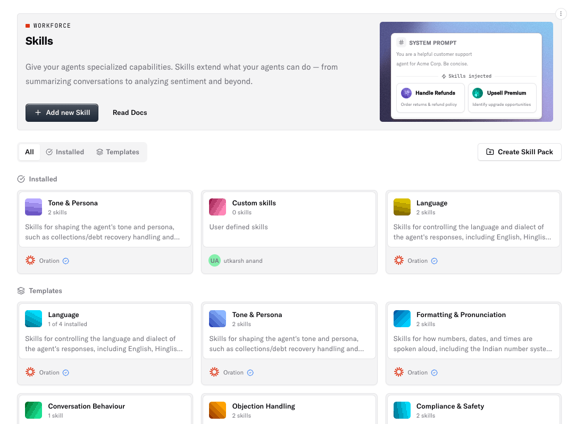This screenshot has height=424, width=576.
Task: Click the WORKFORCE breadcrumb label
Action: coord(52,26)
